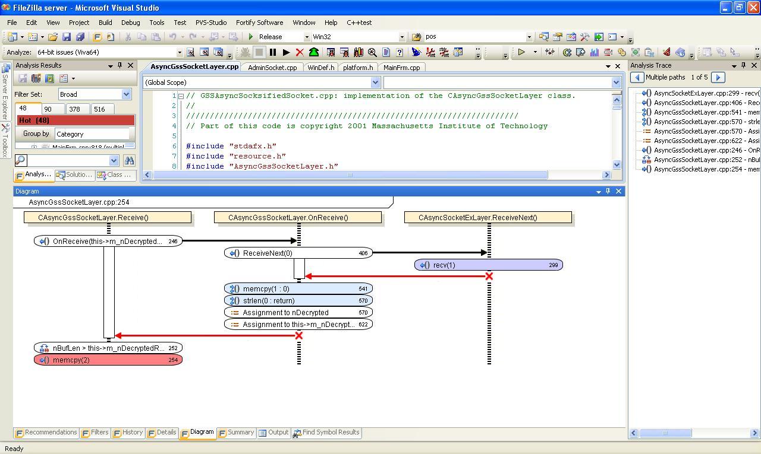
Task: Click the Next path arrow in Analysis Trace
Action: (718, 77)
